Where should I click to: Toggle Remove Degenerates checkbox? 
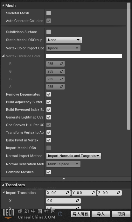click(x=49, y=94)
